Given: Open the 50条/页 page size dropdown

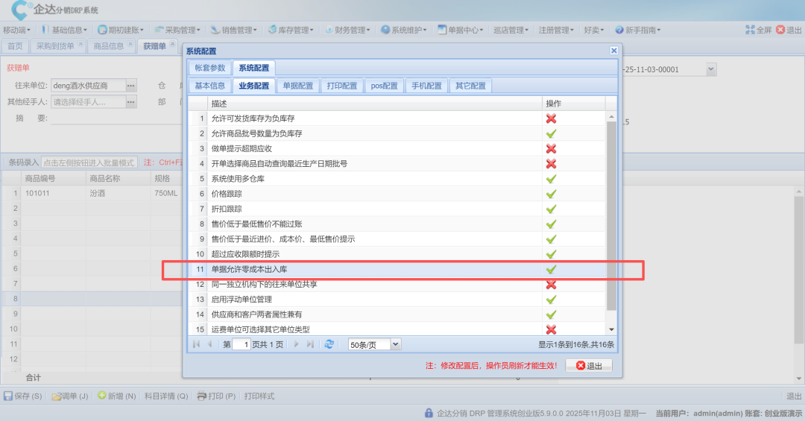Looking at the screenshot, I should pyautogui.click(x=396, y=344).
